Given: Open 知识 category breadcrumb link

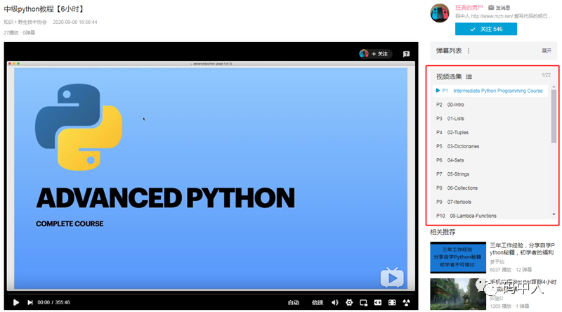Looking at the screenshot, I should pos(8,22).
